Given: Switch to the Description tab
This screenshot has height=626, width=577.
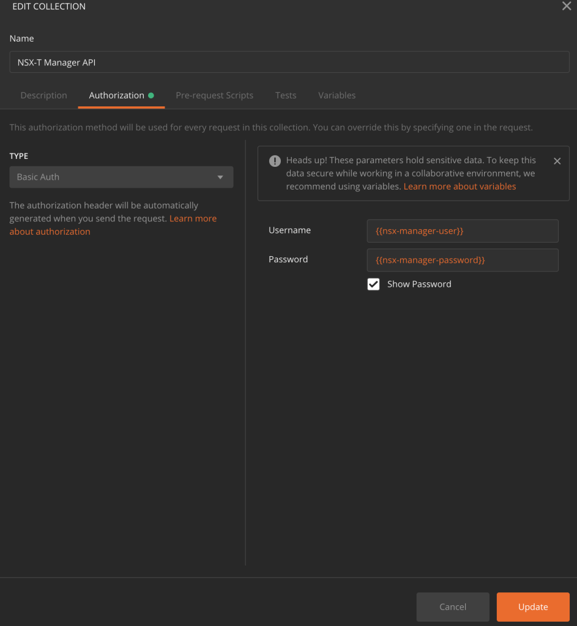Looking at the screenshot, I should pyautogui.click(x=44, y=95).
